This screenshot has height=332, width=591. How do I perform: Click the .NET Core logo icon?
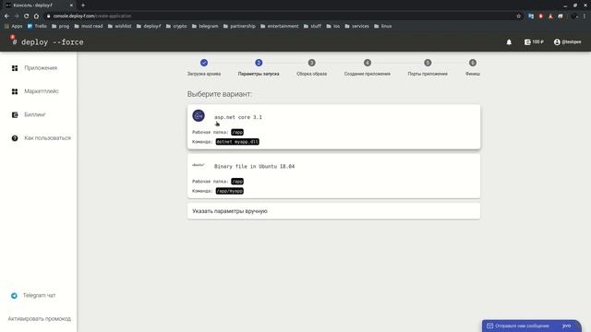(x=199, y=115)
